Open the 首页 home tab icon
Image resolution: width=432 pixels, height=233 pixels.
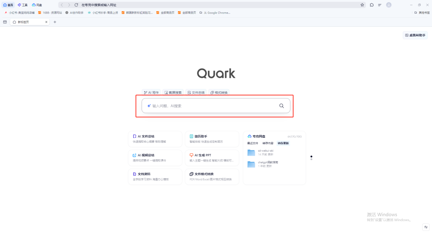coord(8,5)
